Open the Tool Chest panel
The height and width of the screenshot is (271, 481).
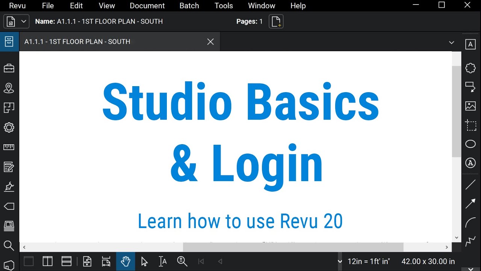[9, 68]
